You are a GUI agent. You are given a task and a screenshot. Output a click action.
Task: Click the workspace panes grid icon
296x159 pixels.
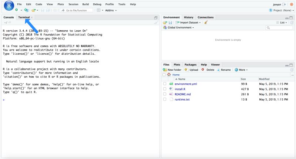coord(98,10)
